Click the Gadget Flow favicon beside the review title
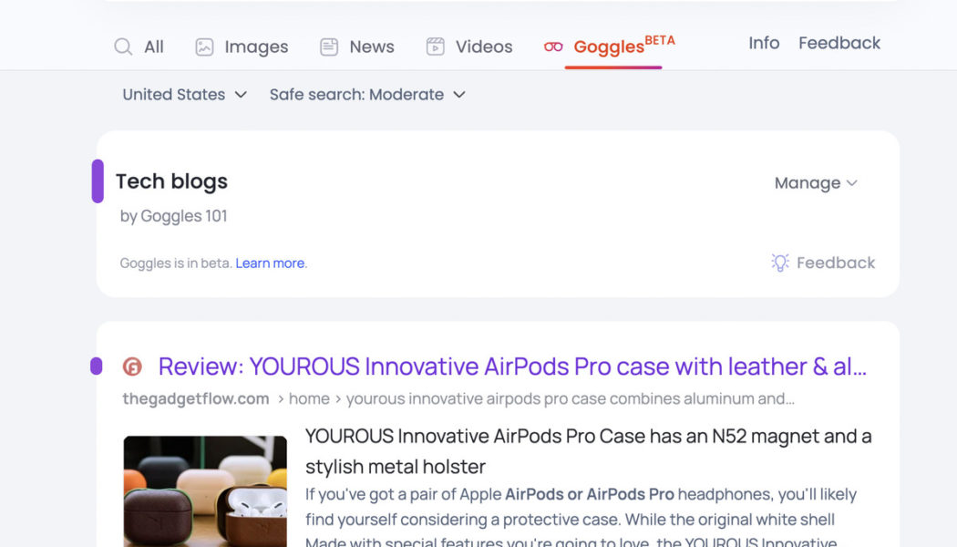 [x=131, y=366]
